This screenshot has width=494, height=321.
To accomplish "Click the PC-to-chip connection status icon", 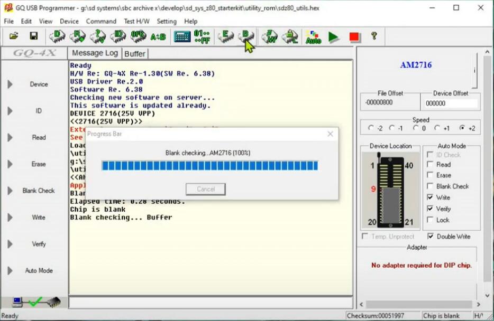I will click(x=36, y=302).
